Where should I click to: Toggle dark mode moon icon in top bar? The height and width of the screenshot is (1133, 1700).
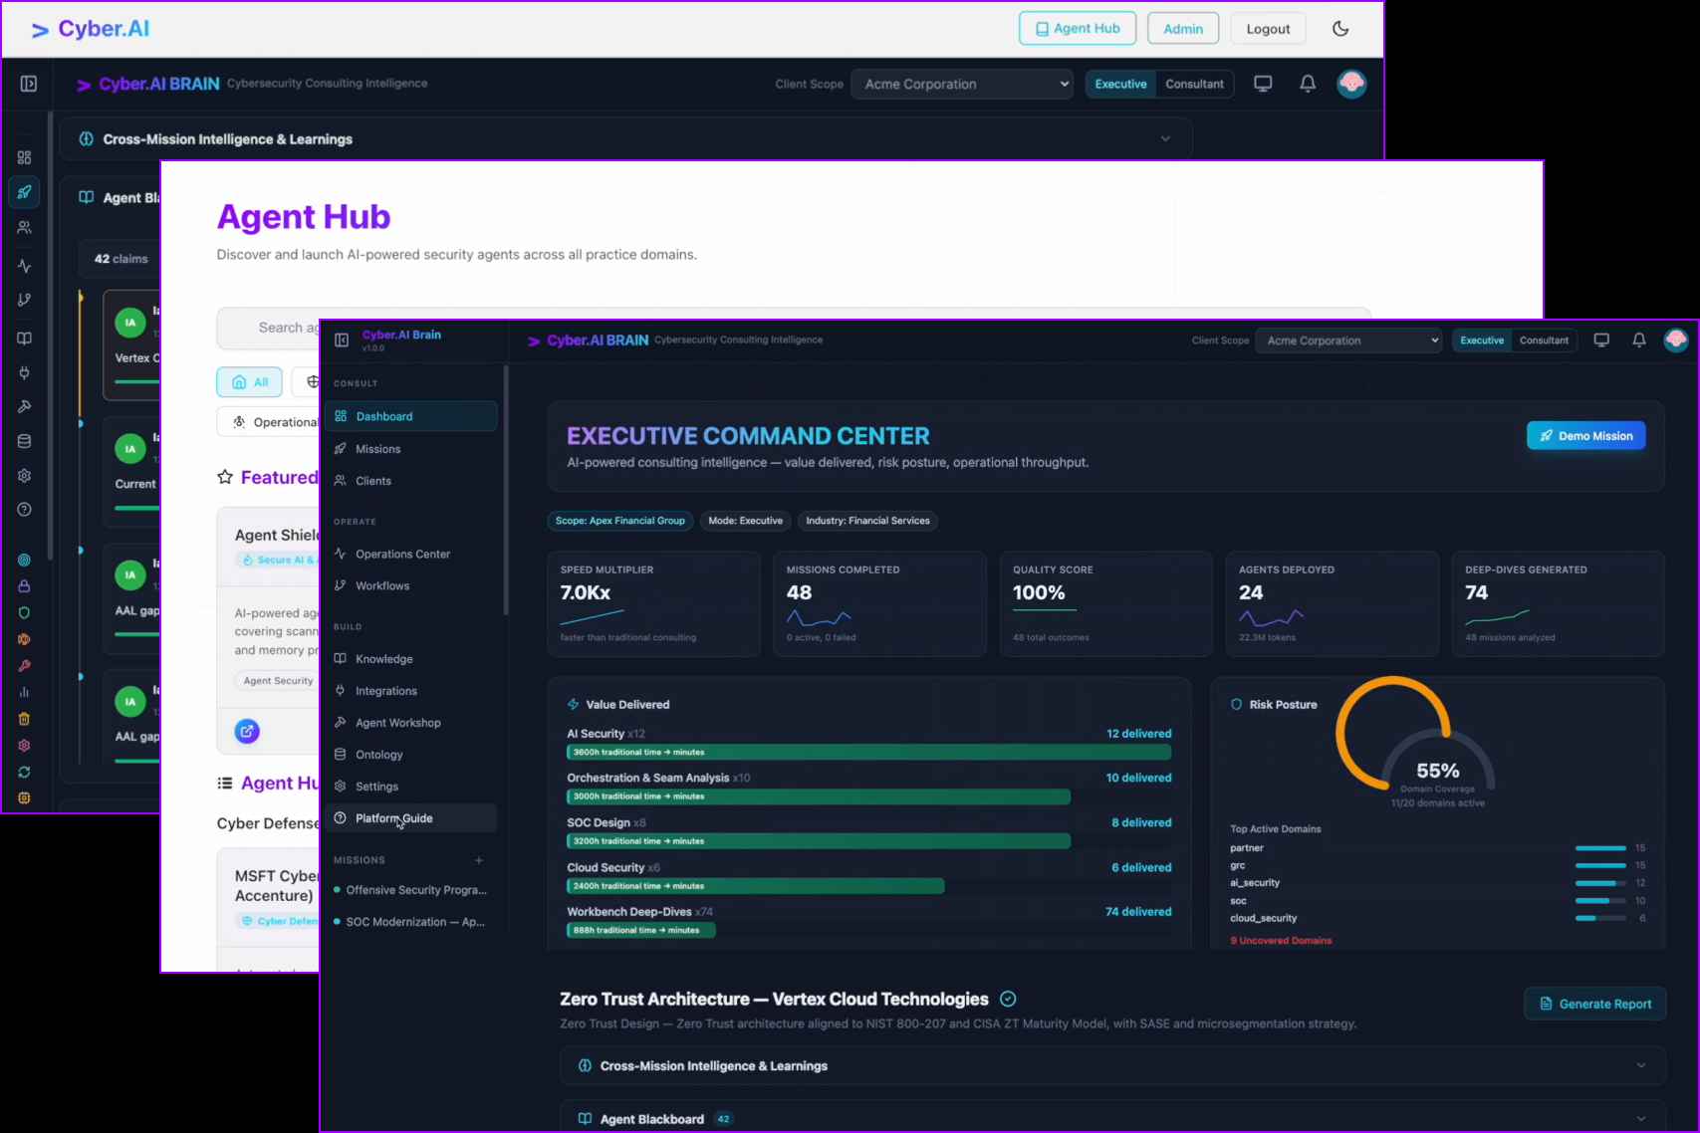tap(1340, 29)
